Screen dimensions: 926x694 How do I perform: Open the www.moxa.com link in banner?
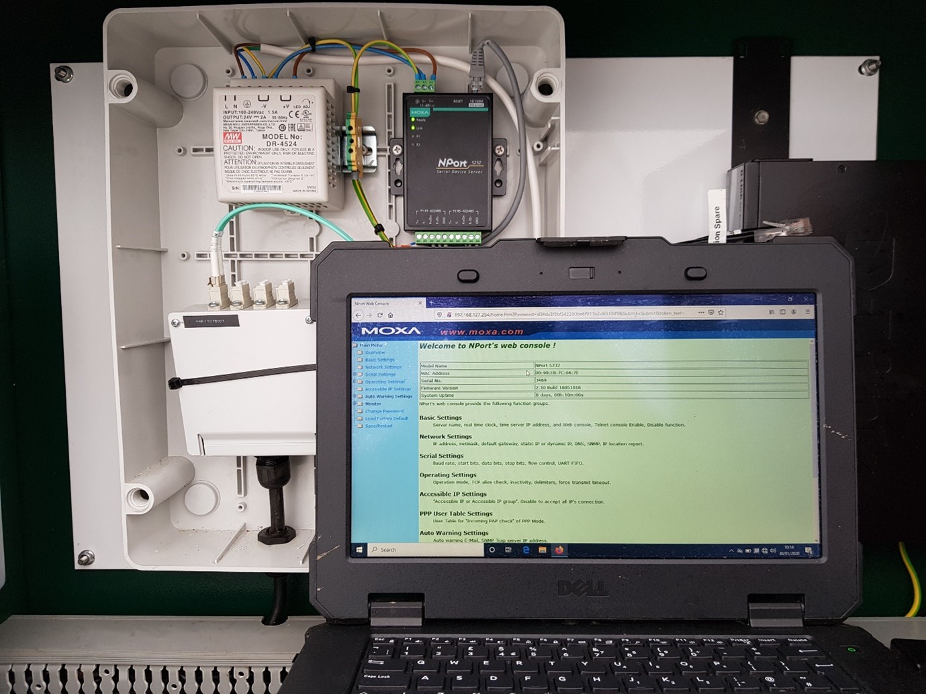(481, 332)
